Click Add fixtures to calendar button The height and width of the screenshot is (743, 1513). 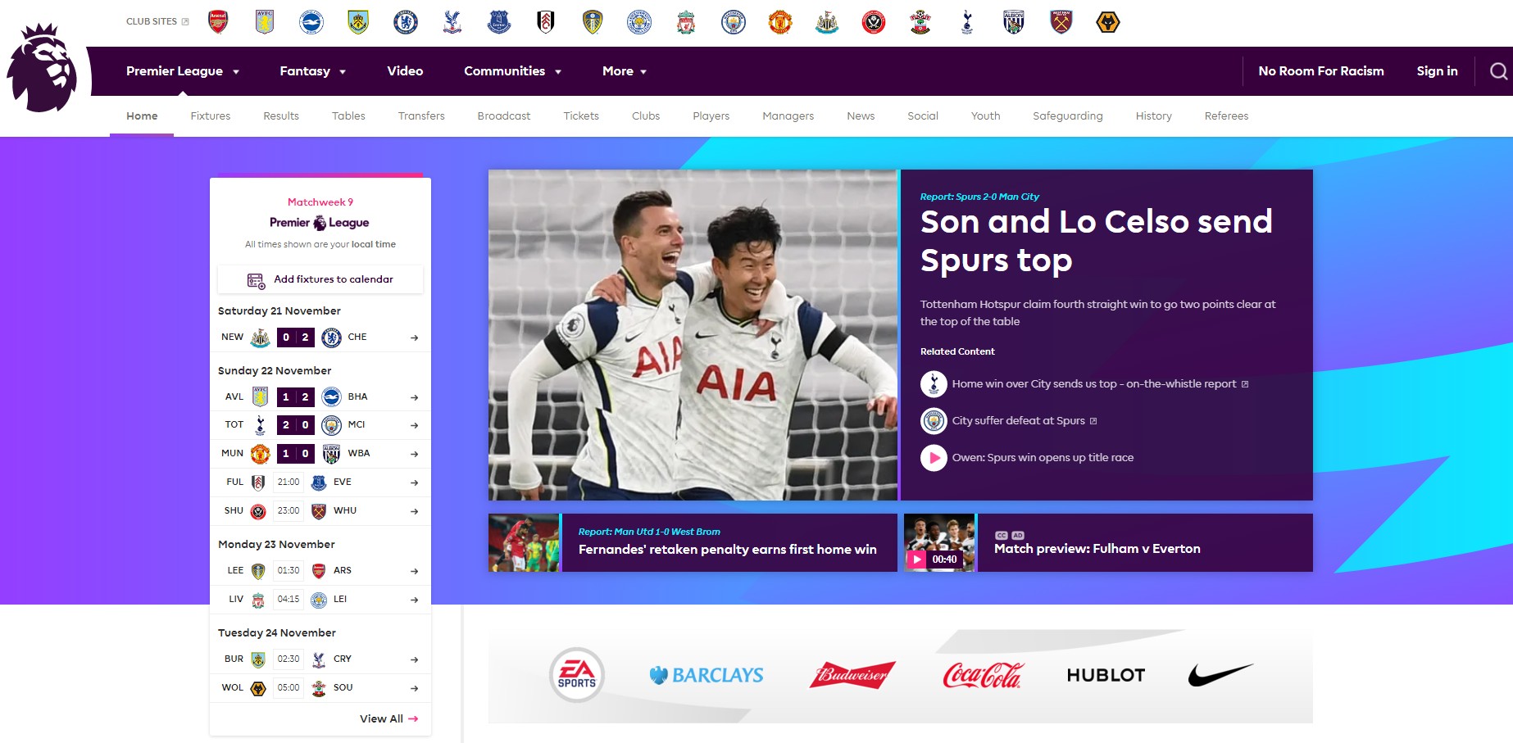(x=320, y=279)
